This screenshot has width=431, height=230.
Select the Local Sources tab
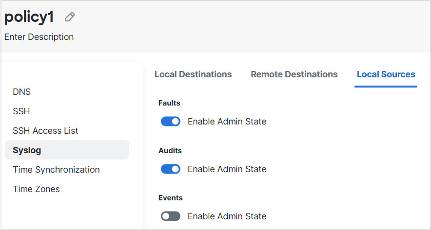coord(386,74)
